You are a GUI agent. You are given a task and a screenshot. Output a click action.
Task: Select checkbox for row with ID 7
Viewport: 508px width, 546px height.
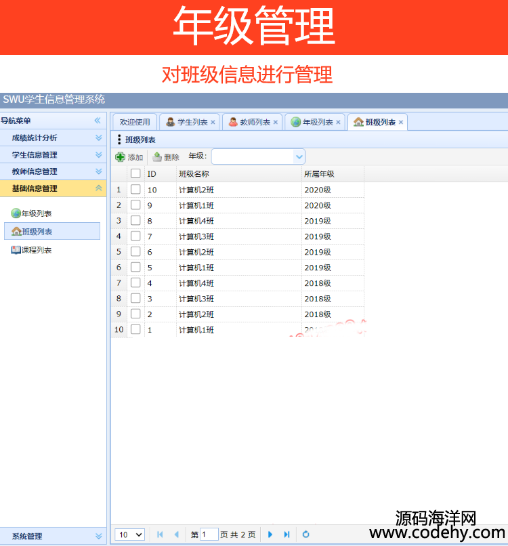click(x=135, y=236)
